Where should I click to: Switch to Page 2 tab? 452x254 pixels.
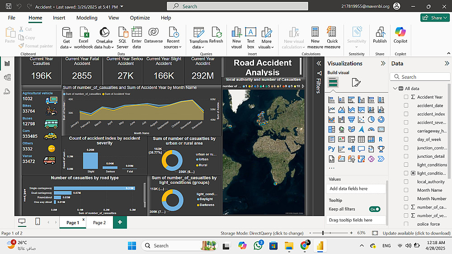coord(99,223)
